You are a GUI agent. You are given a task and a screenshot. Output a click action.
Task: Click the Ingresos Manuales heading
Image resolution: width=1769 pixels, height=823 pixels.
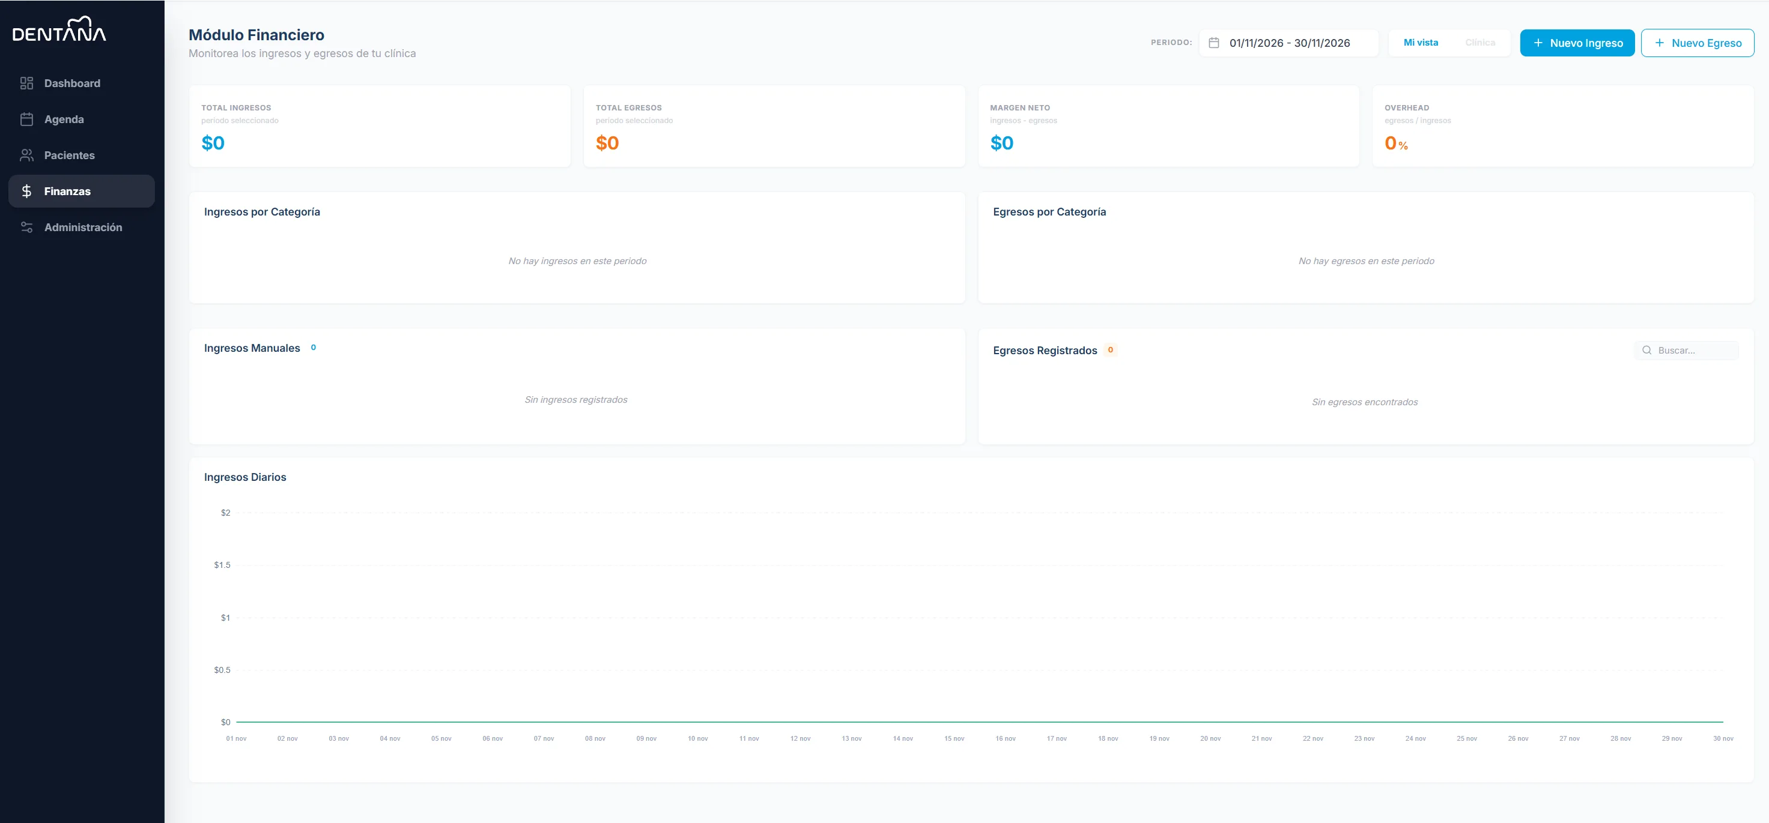point(251,348)
